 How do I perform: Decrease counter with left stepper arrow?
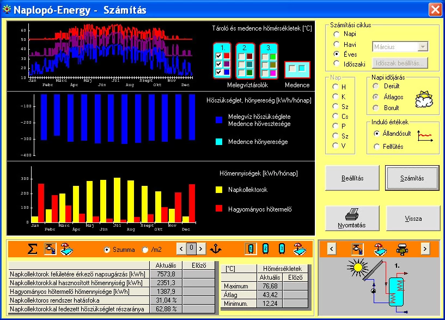[x=181, y=249]
